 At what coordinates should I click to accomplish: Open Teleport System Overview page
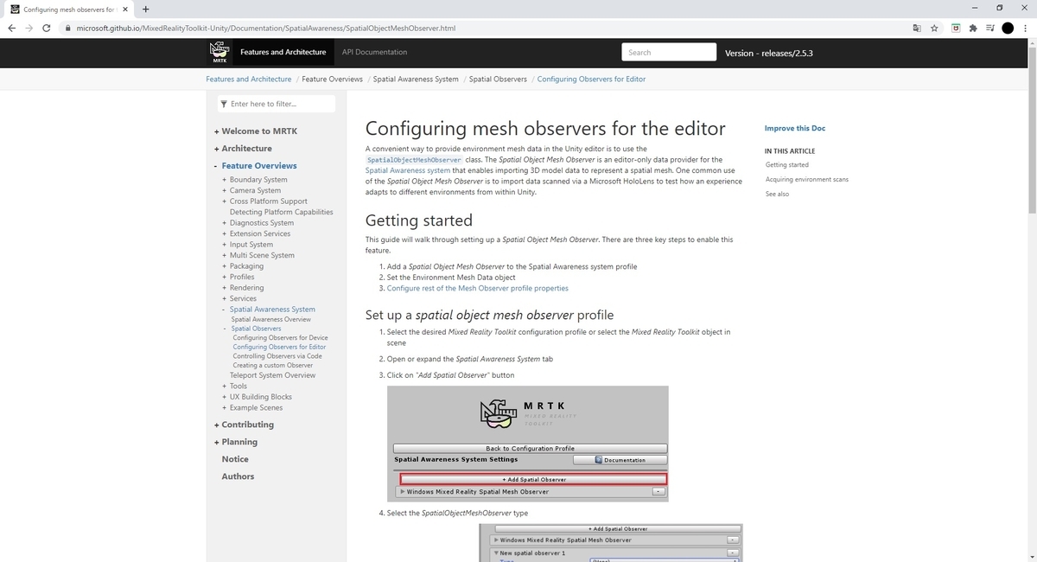272,375
